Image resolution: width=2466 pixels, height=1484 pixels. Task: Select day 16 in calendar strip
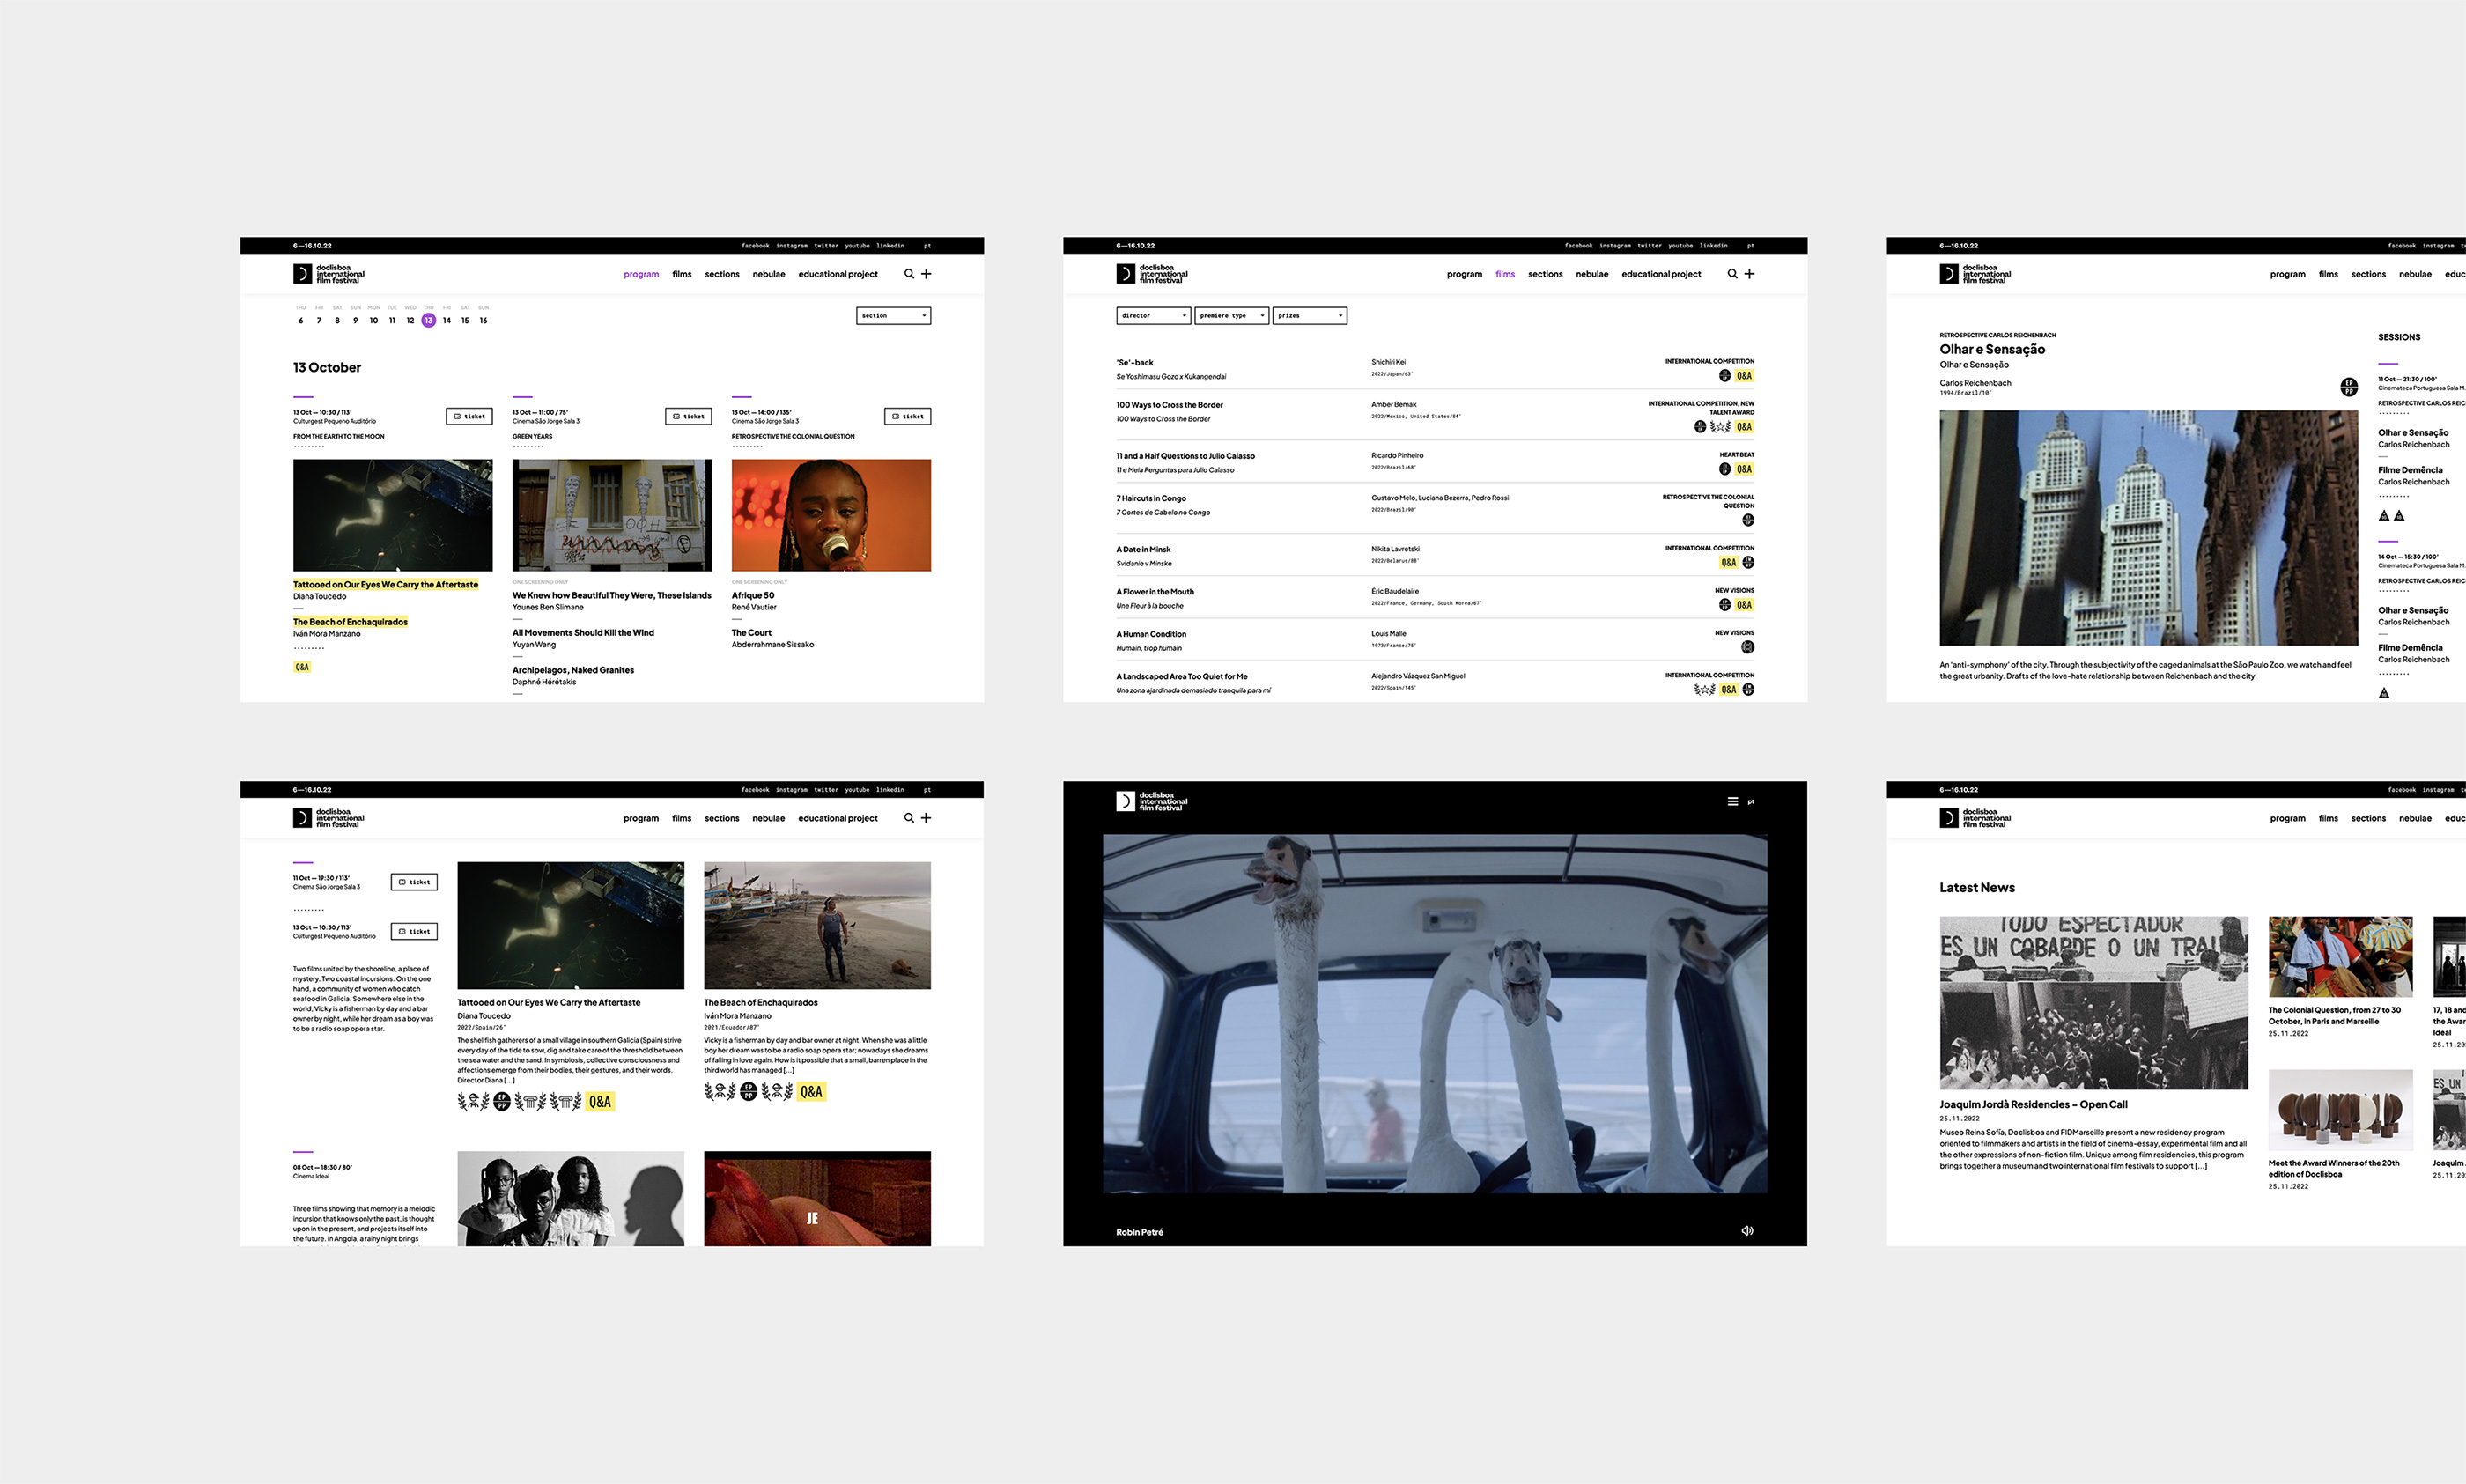click(x=483, y=320)
